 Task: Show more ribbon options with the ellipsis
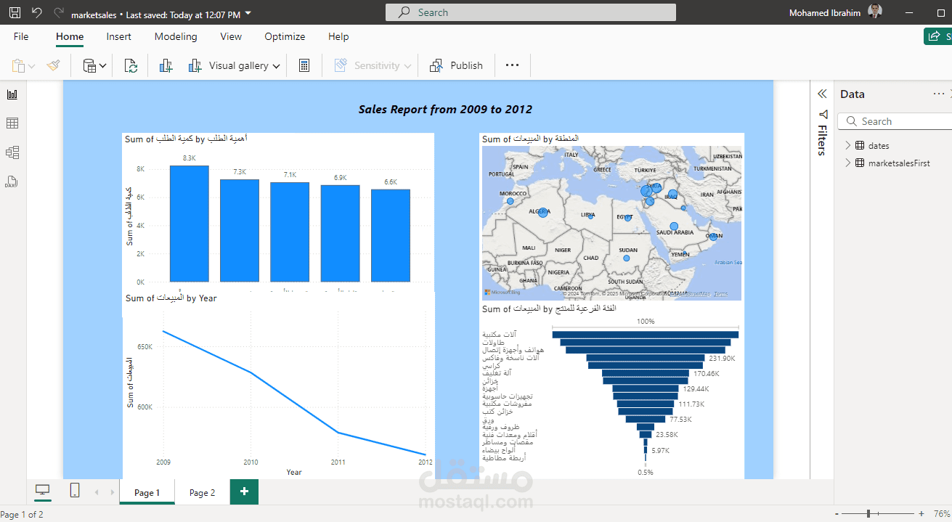512,65
